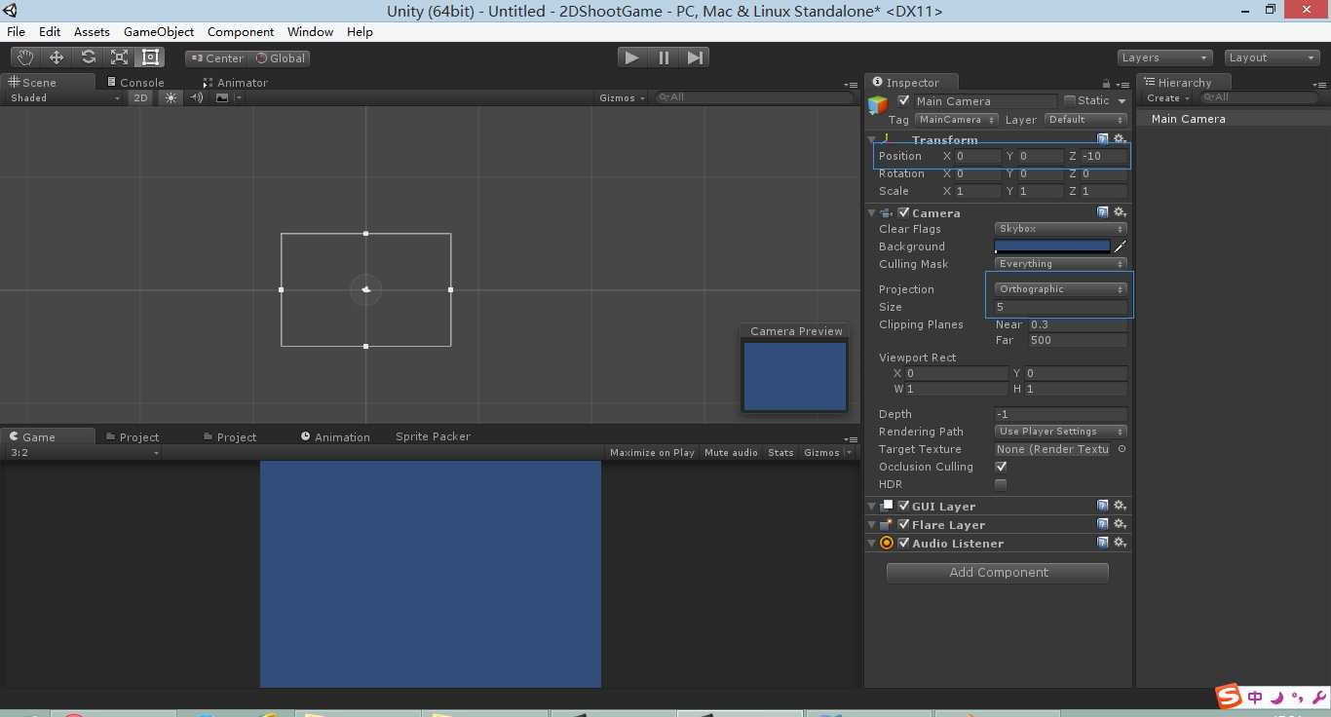The image size is (1331, 717).
Task: Open the File menu
Action: [x=16, y=31]
